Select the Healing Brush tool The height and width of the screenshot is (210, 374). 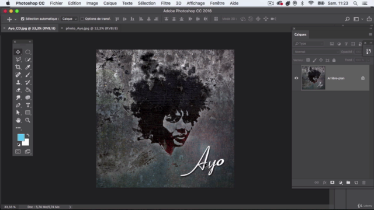(18, 75)
